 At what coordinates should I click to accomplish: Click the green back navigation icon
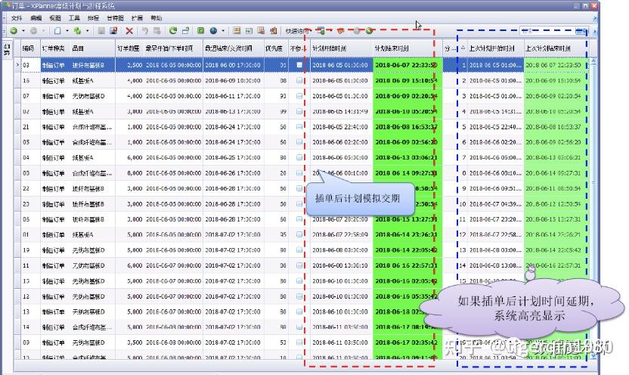point(14,31)
